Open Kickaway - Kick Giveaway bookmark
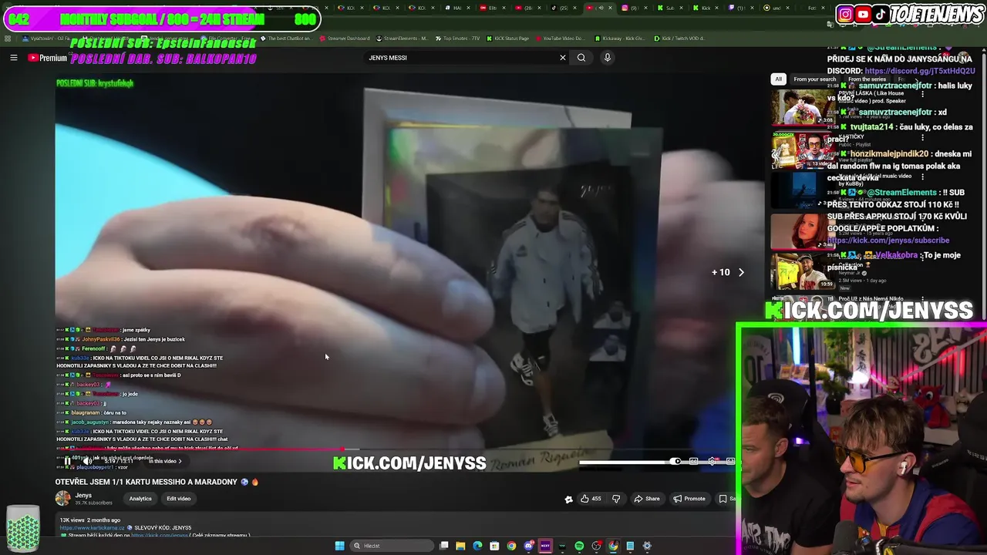 click(619, 38)
